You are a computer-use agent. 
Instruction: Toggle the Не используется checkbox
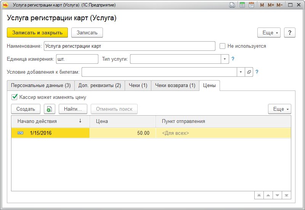[x=223, y=46]
